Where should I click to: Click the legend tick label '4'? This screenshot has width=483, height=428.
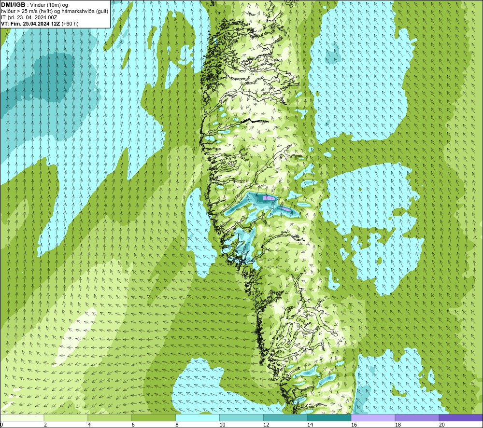(89, 425)
